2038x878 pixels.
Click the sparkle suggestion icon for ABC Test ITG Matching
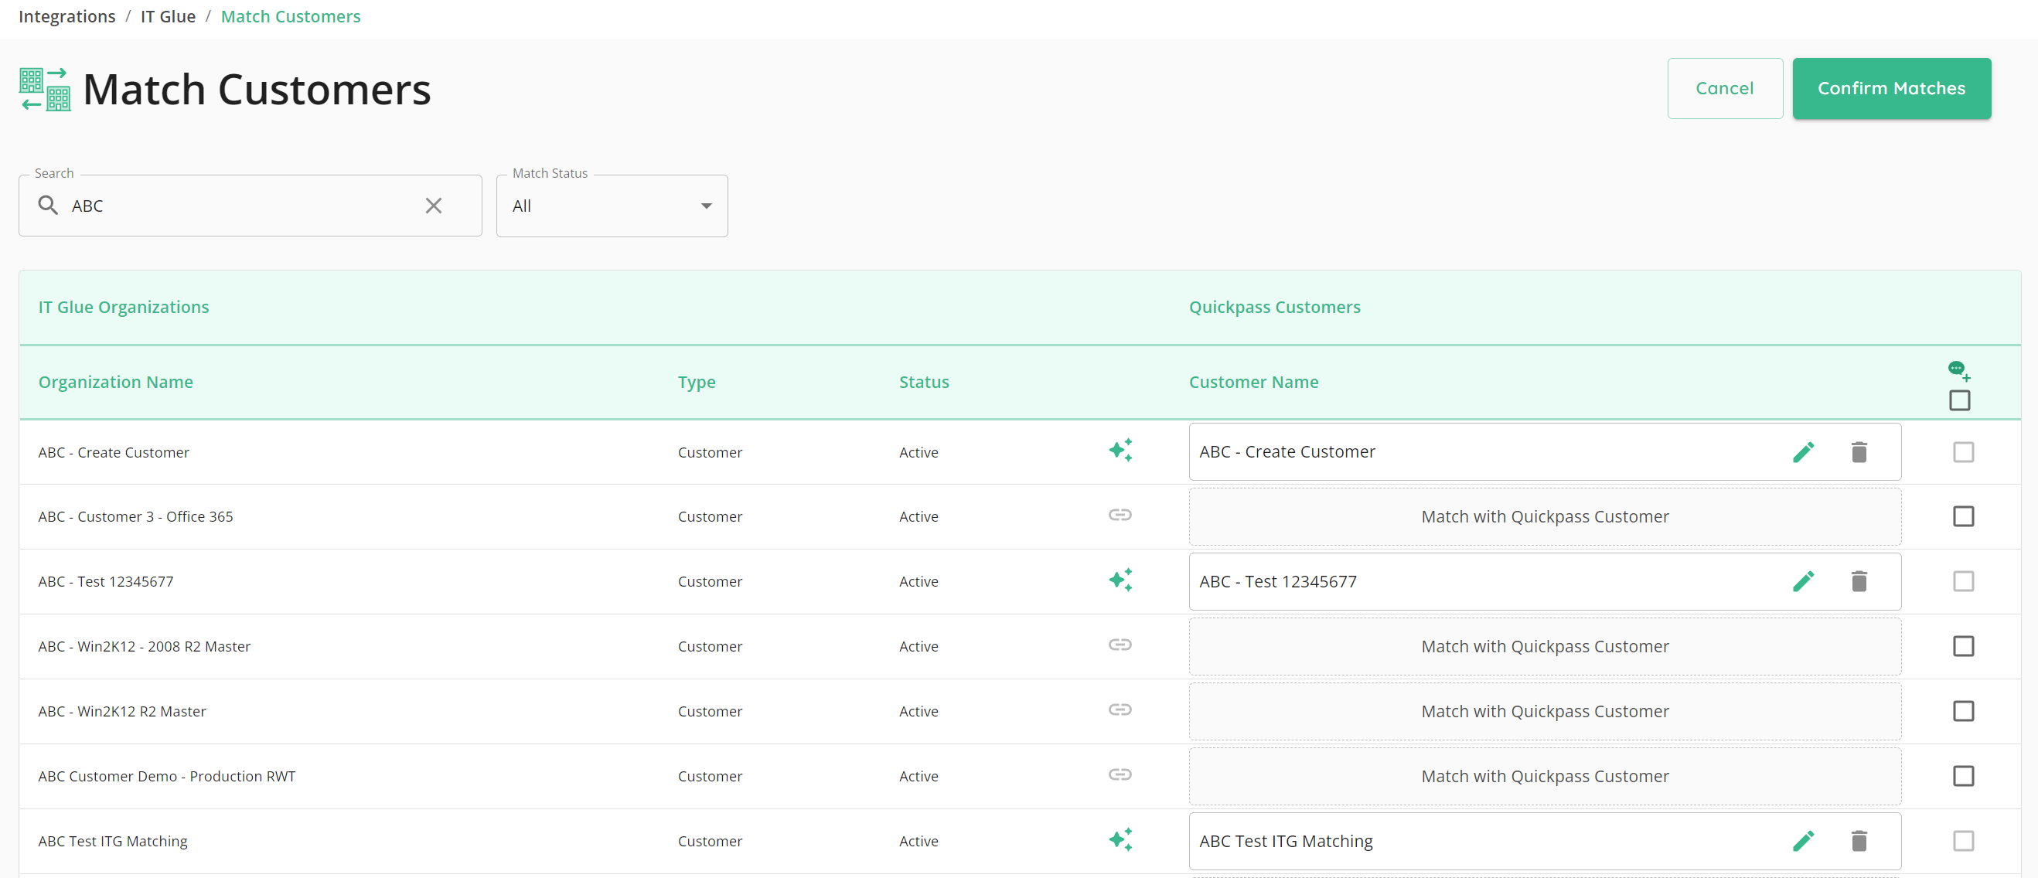[1120, 840]
